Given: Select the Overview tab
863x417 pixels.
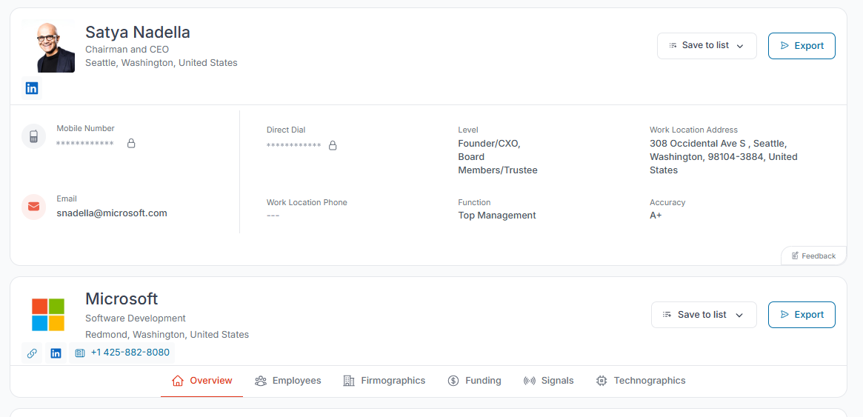Looking at the screenshot, I should 202,381.
